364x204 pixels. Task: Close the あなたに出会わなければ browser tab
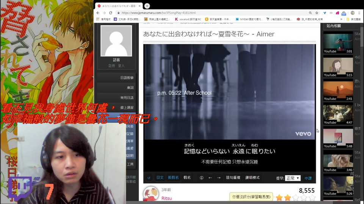[140, 6]
